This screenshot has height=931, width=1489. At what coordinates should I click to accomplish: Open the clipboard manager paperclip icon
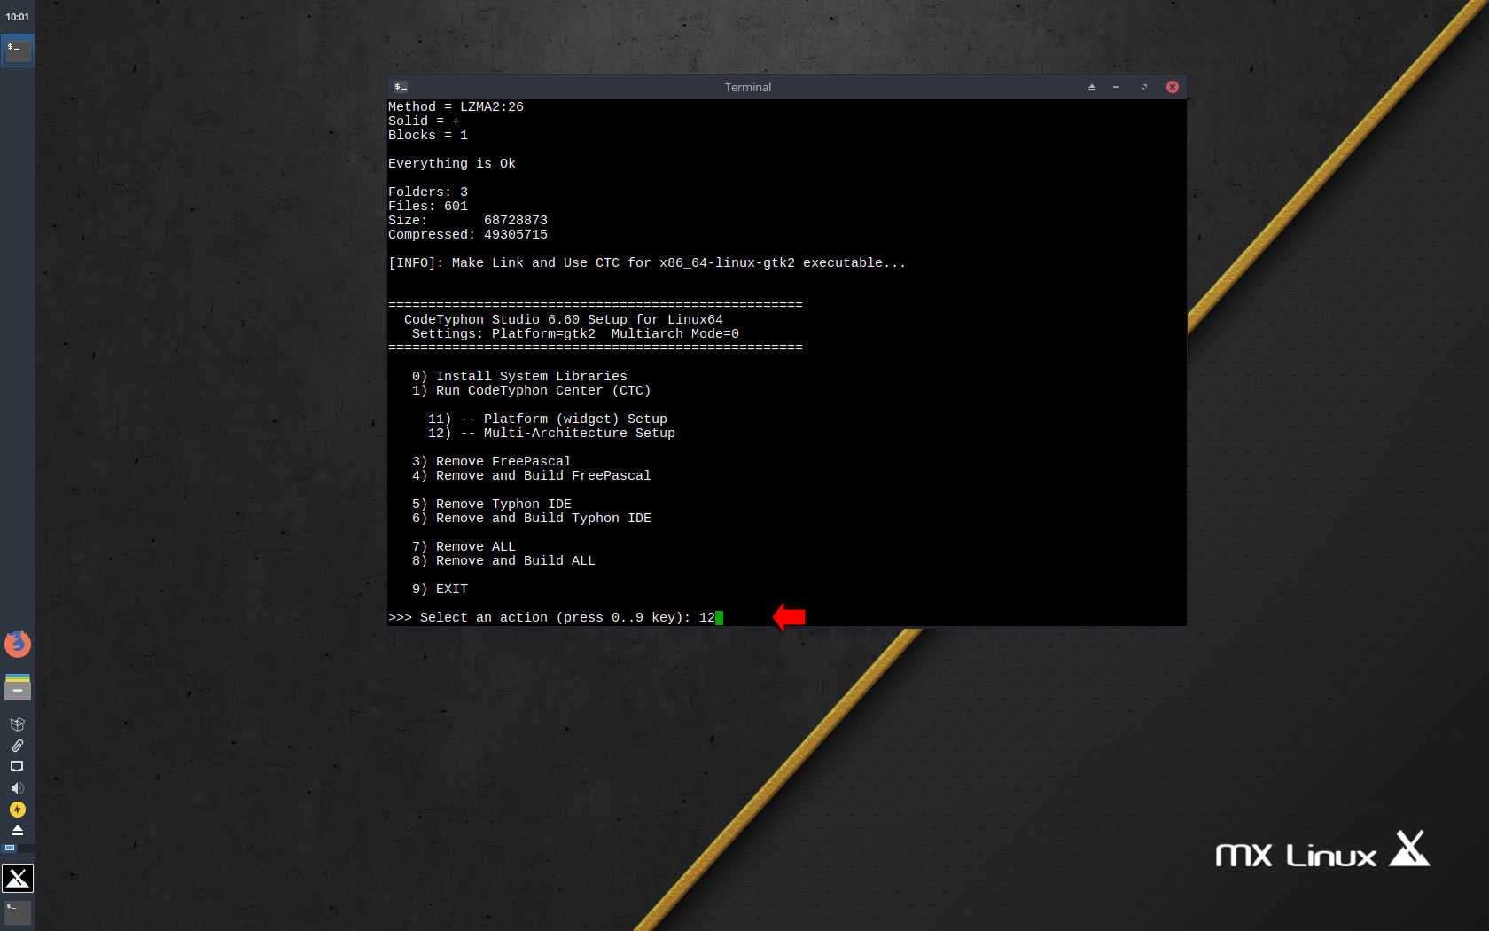17,746
